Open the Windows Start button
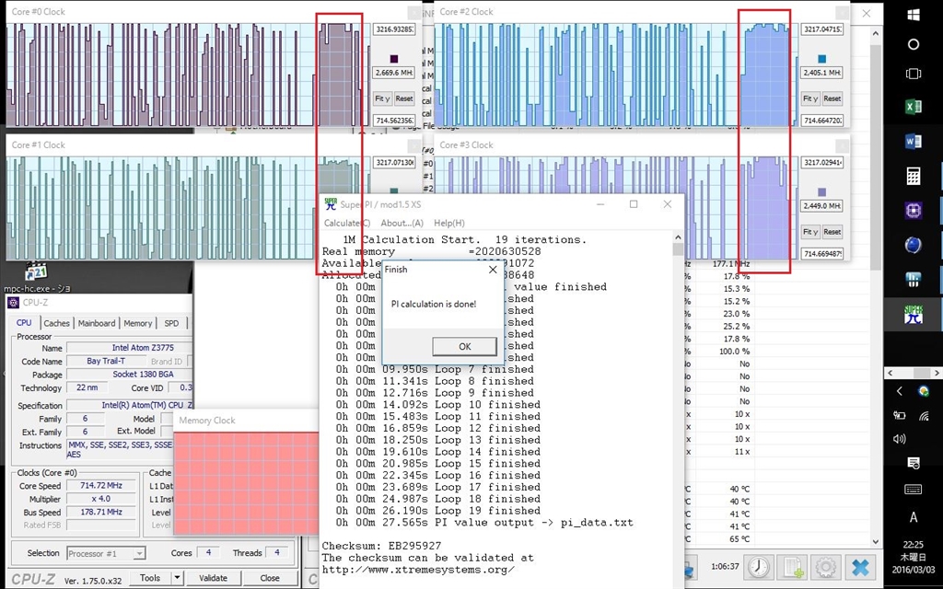Image resolution: width=943 pixels, height=589 pixels. 913,15
